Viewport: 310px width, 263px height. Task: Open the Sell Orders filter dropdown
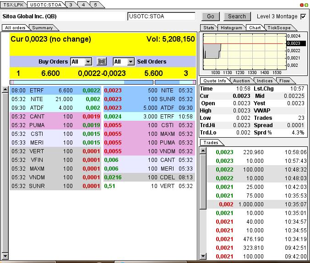coord(131,62)
